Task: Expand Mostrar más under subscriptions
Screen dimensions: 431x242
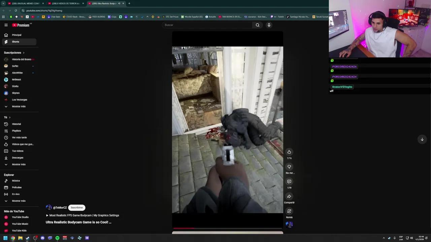Action: (19, 107)
